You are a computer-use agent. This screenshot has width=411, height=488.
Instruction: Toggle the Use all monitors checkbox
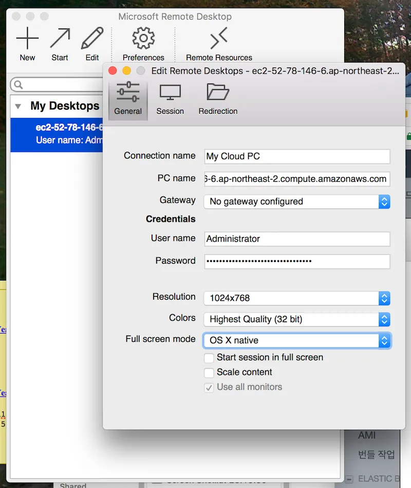[x=209, y=388]
